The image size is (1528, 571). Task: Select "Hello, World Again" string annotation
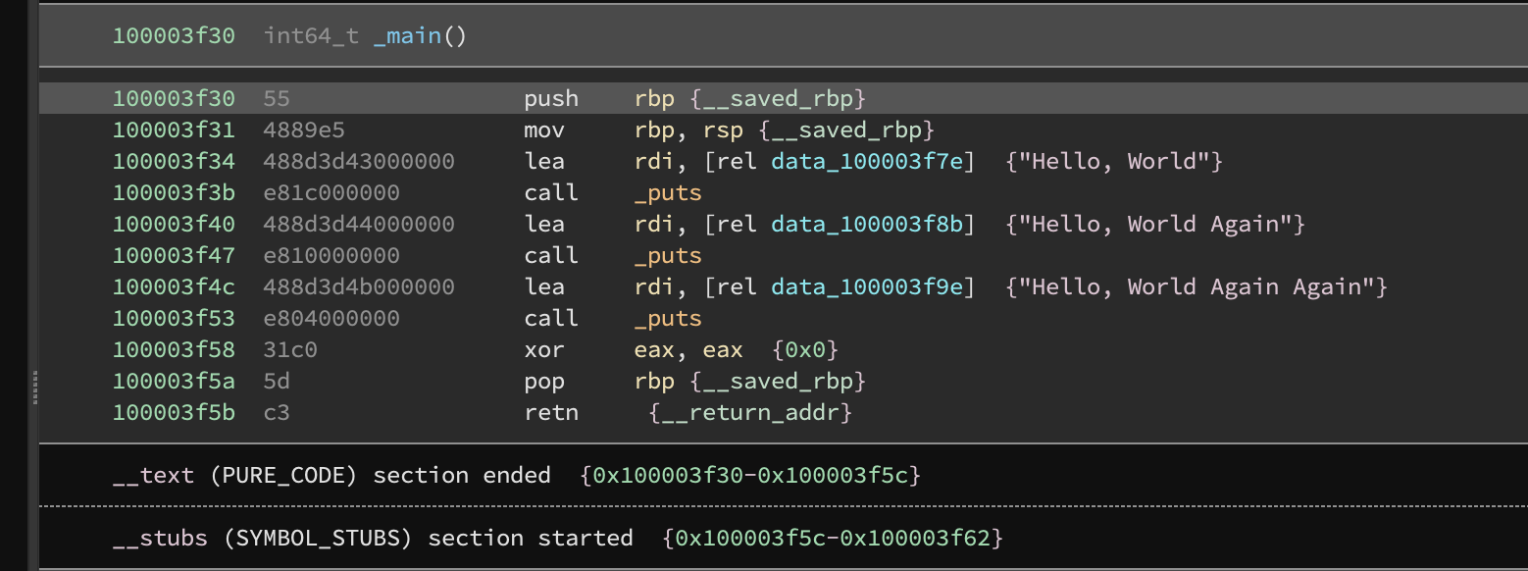(1155, 224)
